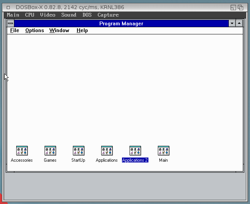250x204 pixels.
Task: Open the DOSBox-X Capture menu
Action: 108,15
